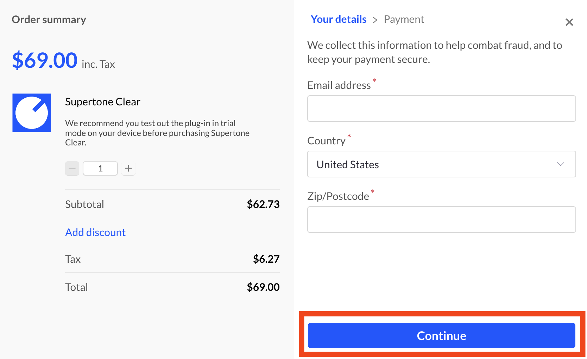
Task: Click the large $69.00 inc. Tax price
Action: (63, 60)
